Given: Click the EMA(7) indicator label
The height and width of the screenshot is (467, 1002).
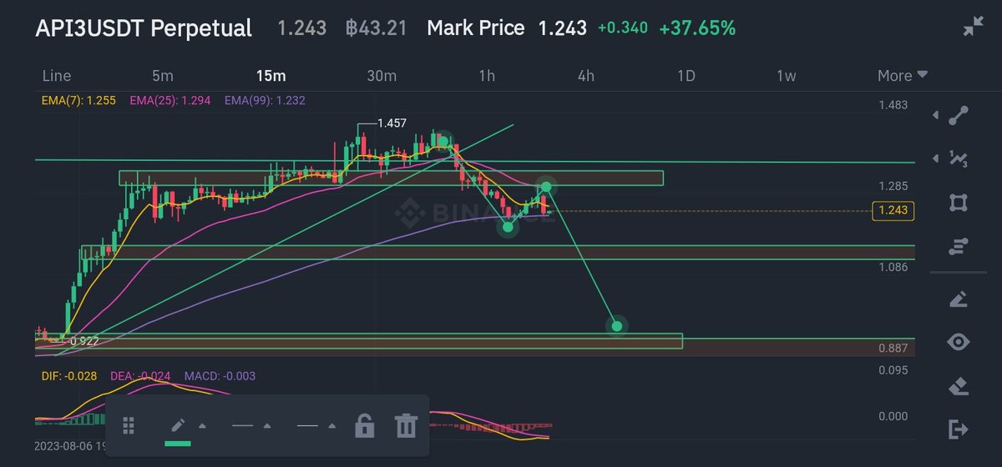Looking at the screenshot, I should click(77, 101).
